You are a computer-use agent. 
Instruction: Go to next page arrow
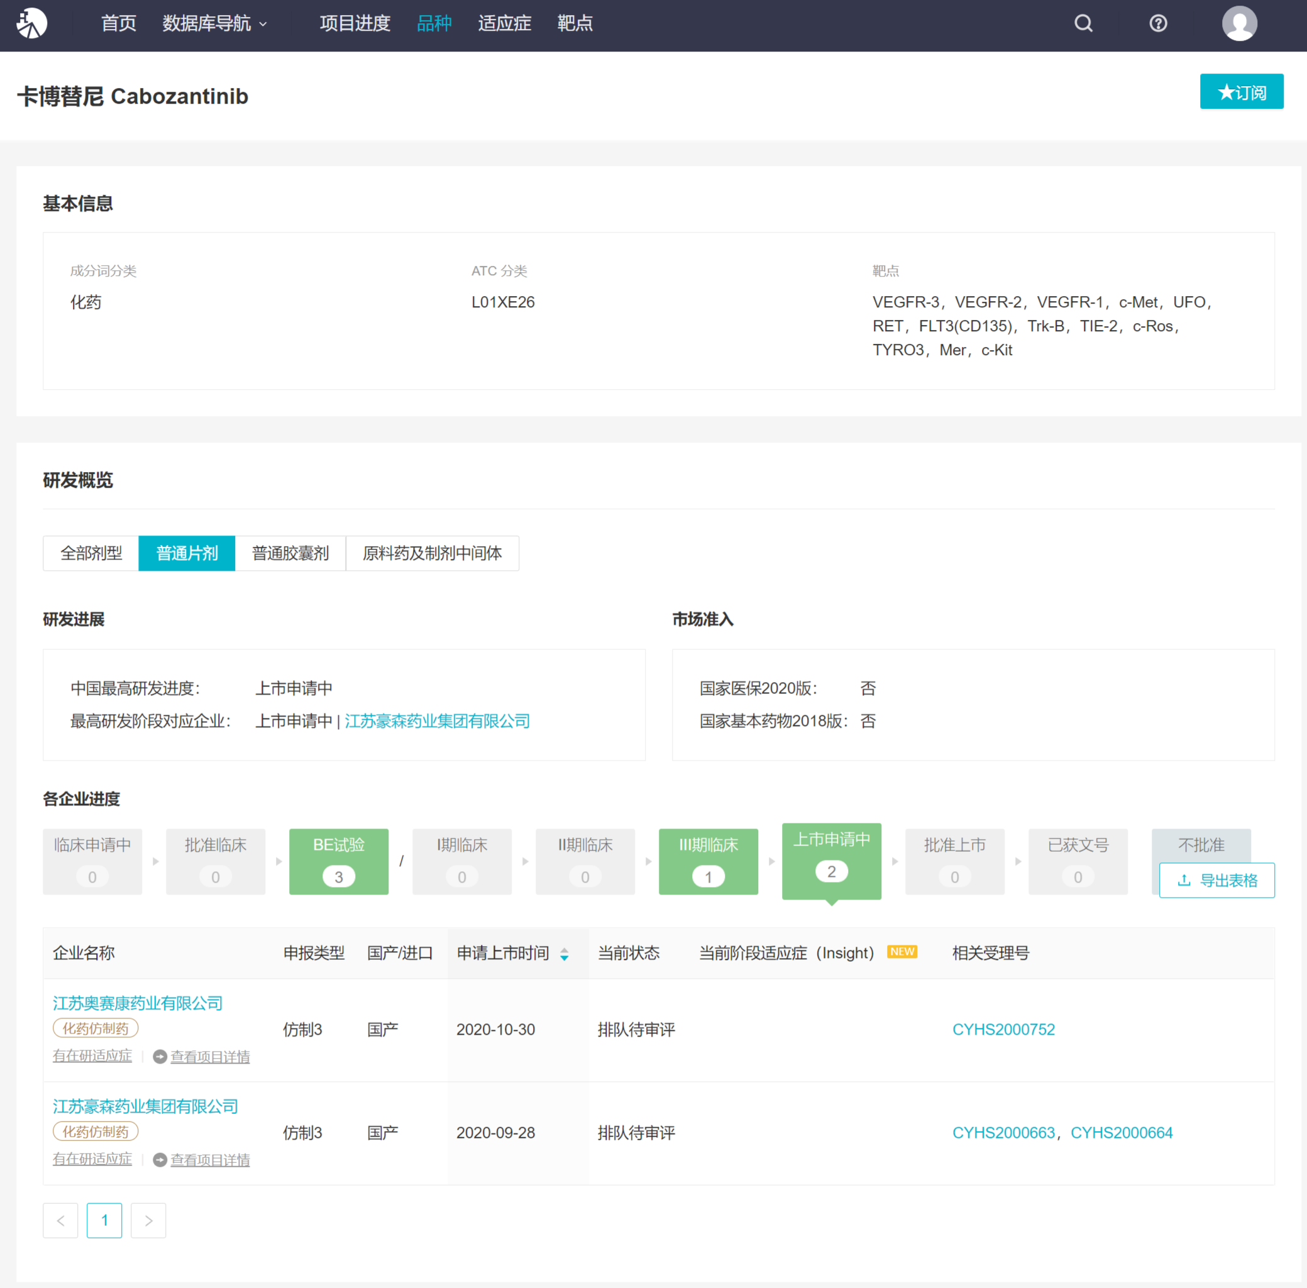(148, 1220)
